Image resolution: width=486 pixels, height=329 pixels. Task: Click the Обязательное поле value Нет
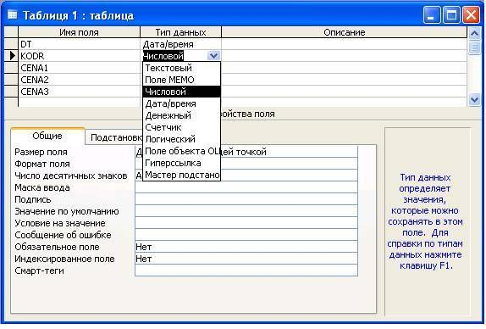[x=246, y=247]
